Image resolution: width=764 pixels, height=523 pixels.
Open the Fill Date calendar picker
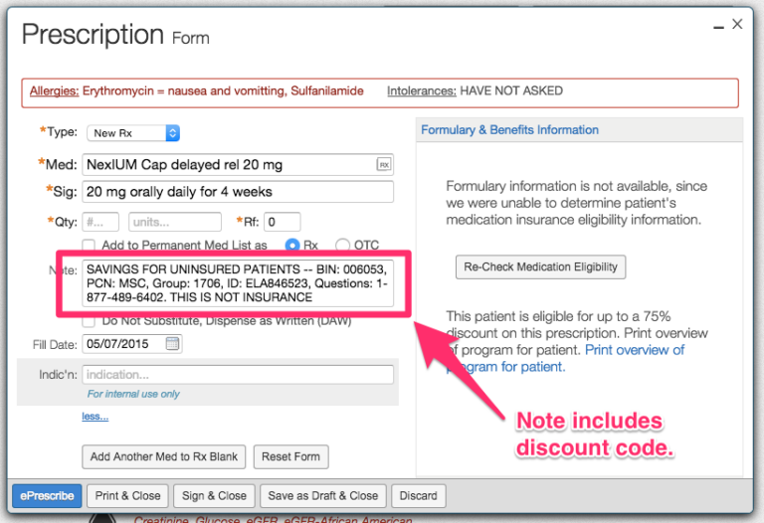(x=172, y=344)
